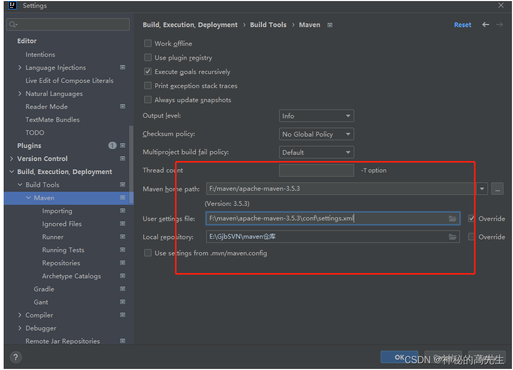Viewport: 513px width, 370px height.
Task: Select TODO settings item
Action: (35, 132)
